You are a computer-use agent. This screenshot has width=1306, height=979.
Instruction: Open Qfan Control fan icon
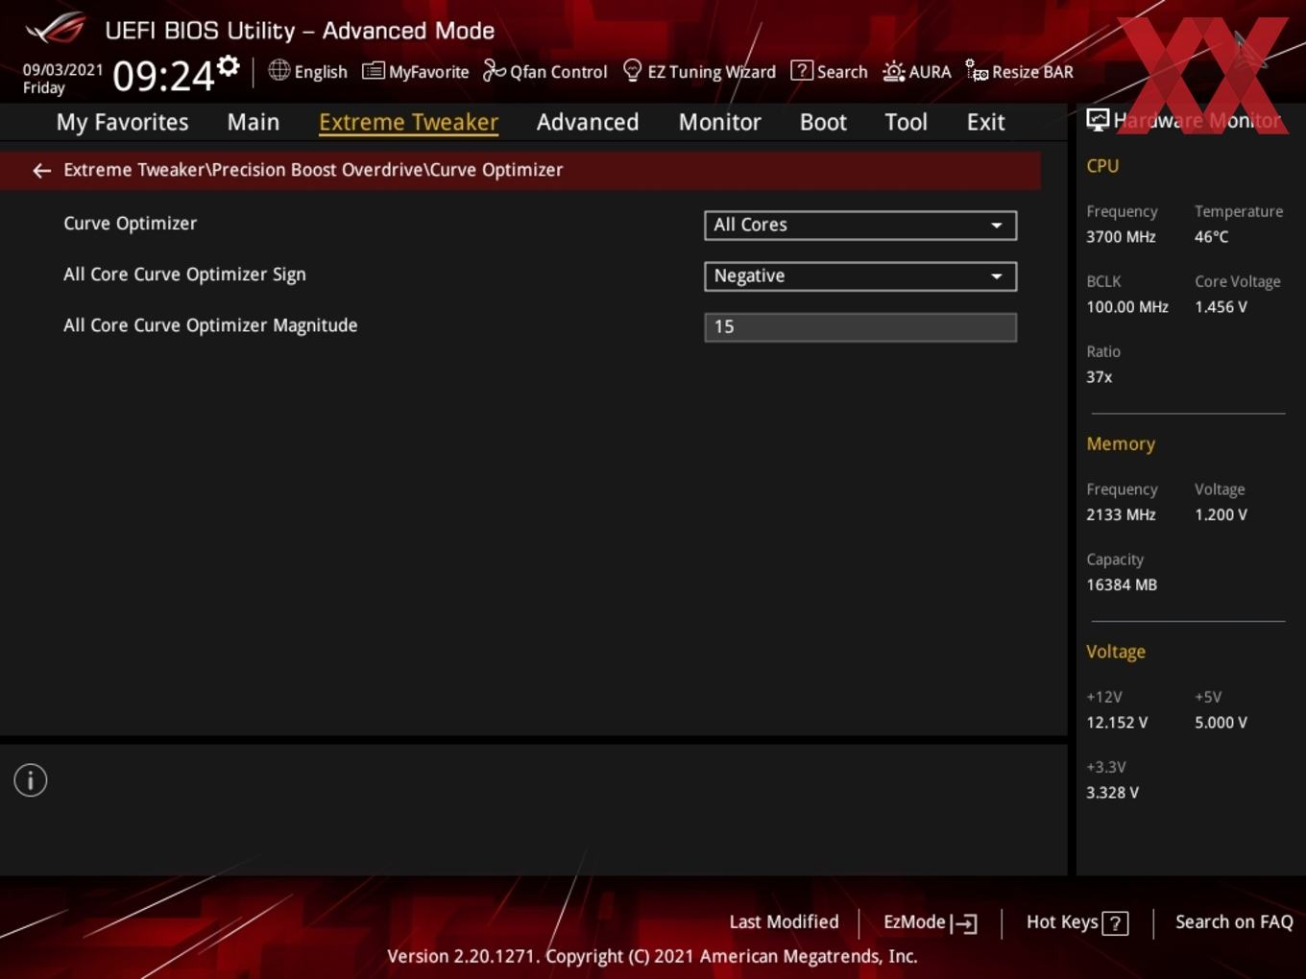click(x=494, y=70)
